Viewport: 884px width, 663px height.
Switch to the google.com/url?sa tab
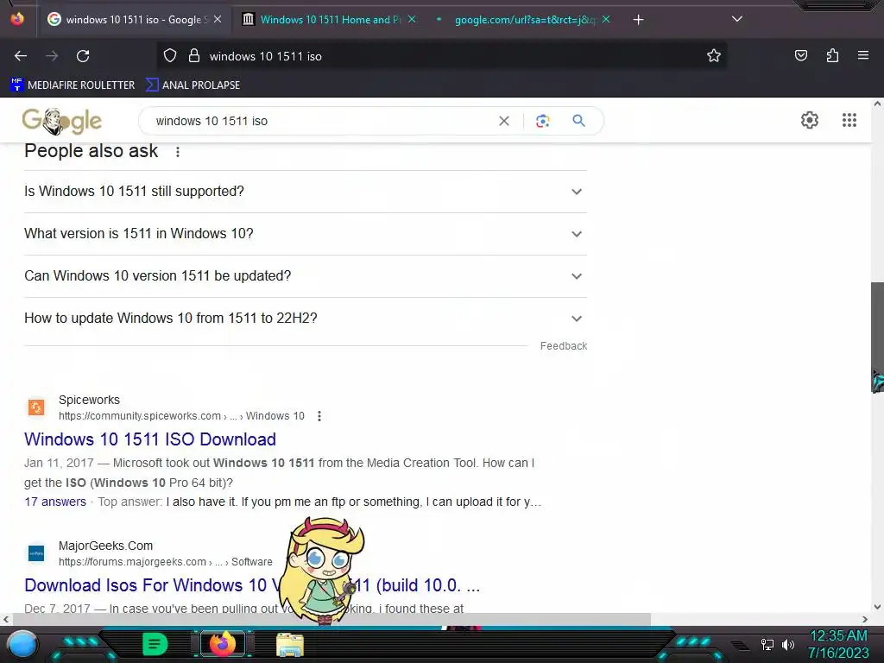point(524,20)
